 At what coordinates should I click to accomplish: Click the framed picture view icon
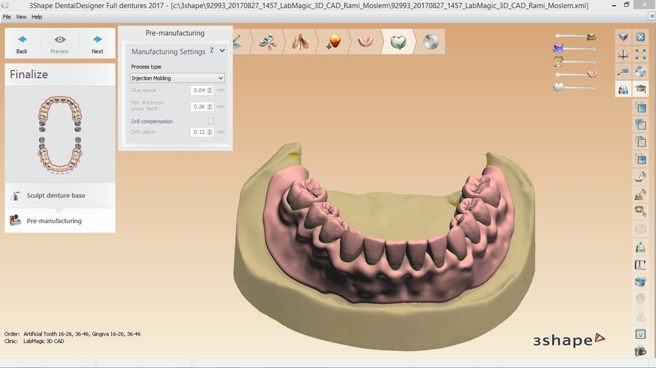coord(641,334)
